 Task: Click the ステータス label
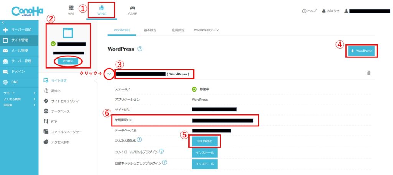[x=122, y=89]
